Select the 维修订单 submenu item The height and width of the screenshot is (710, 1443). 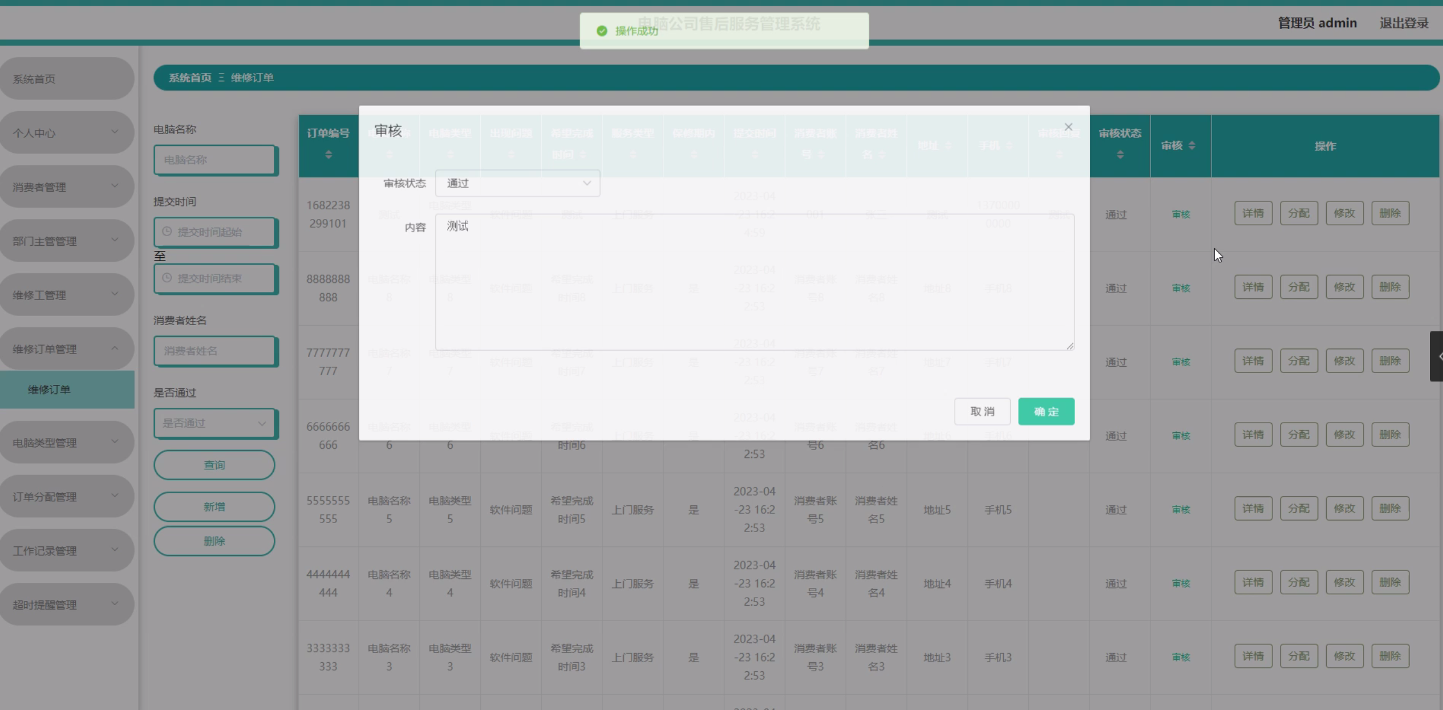point(50,390)
